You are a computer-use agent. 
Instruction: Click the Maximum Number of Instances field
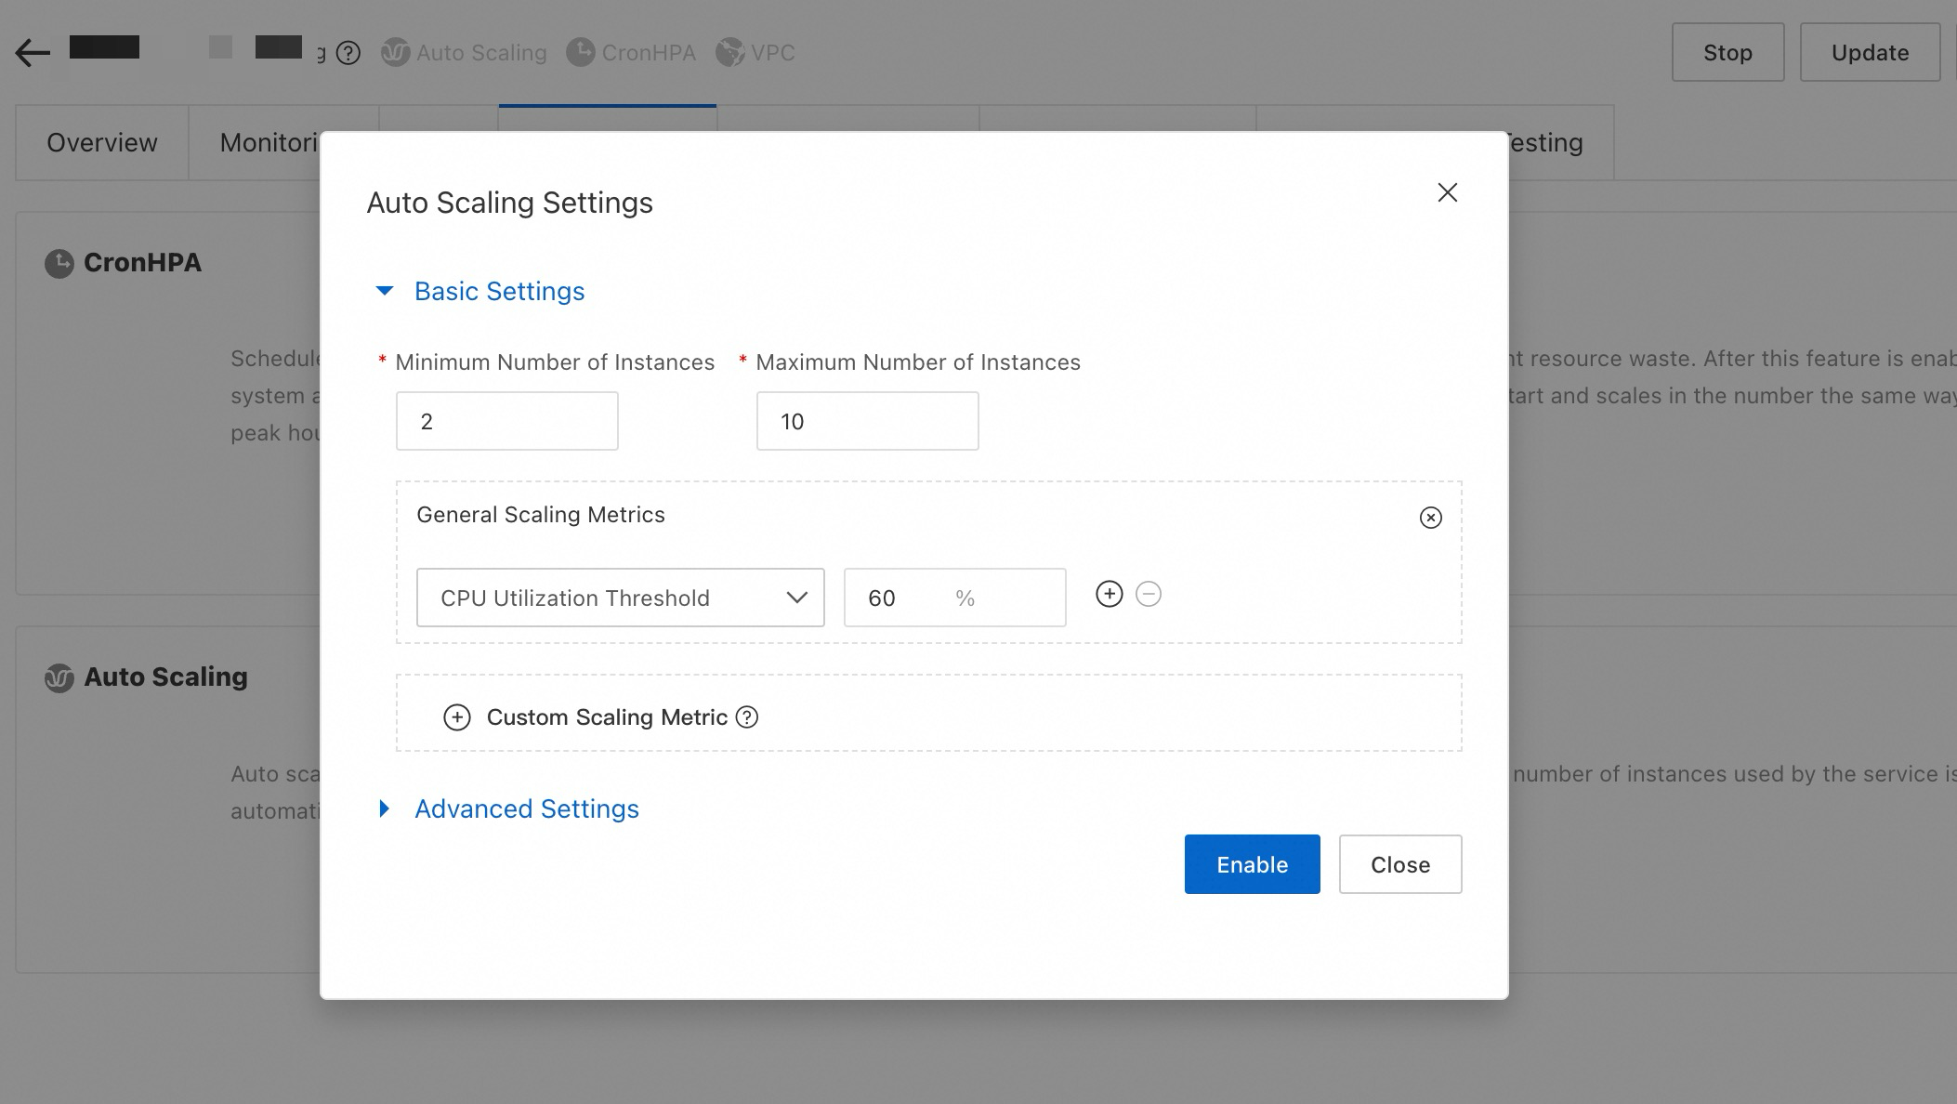[x=867, y=421]
